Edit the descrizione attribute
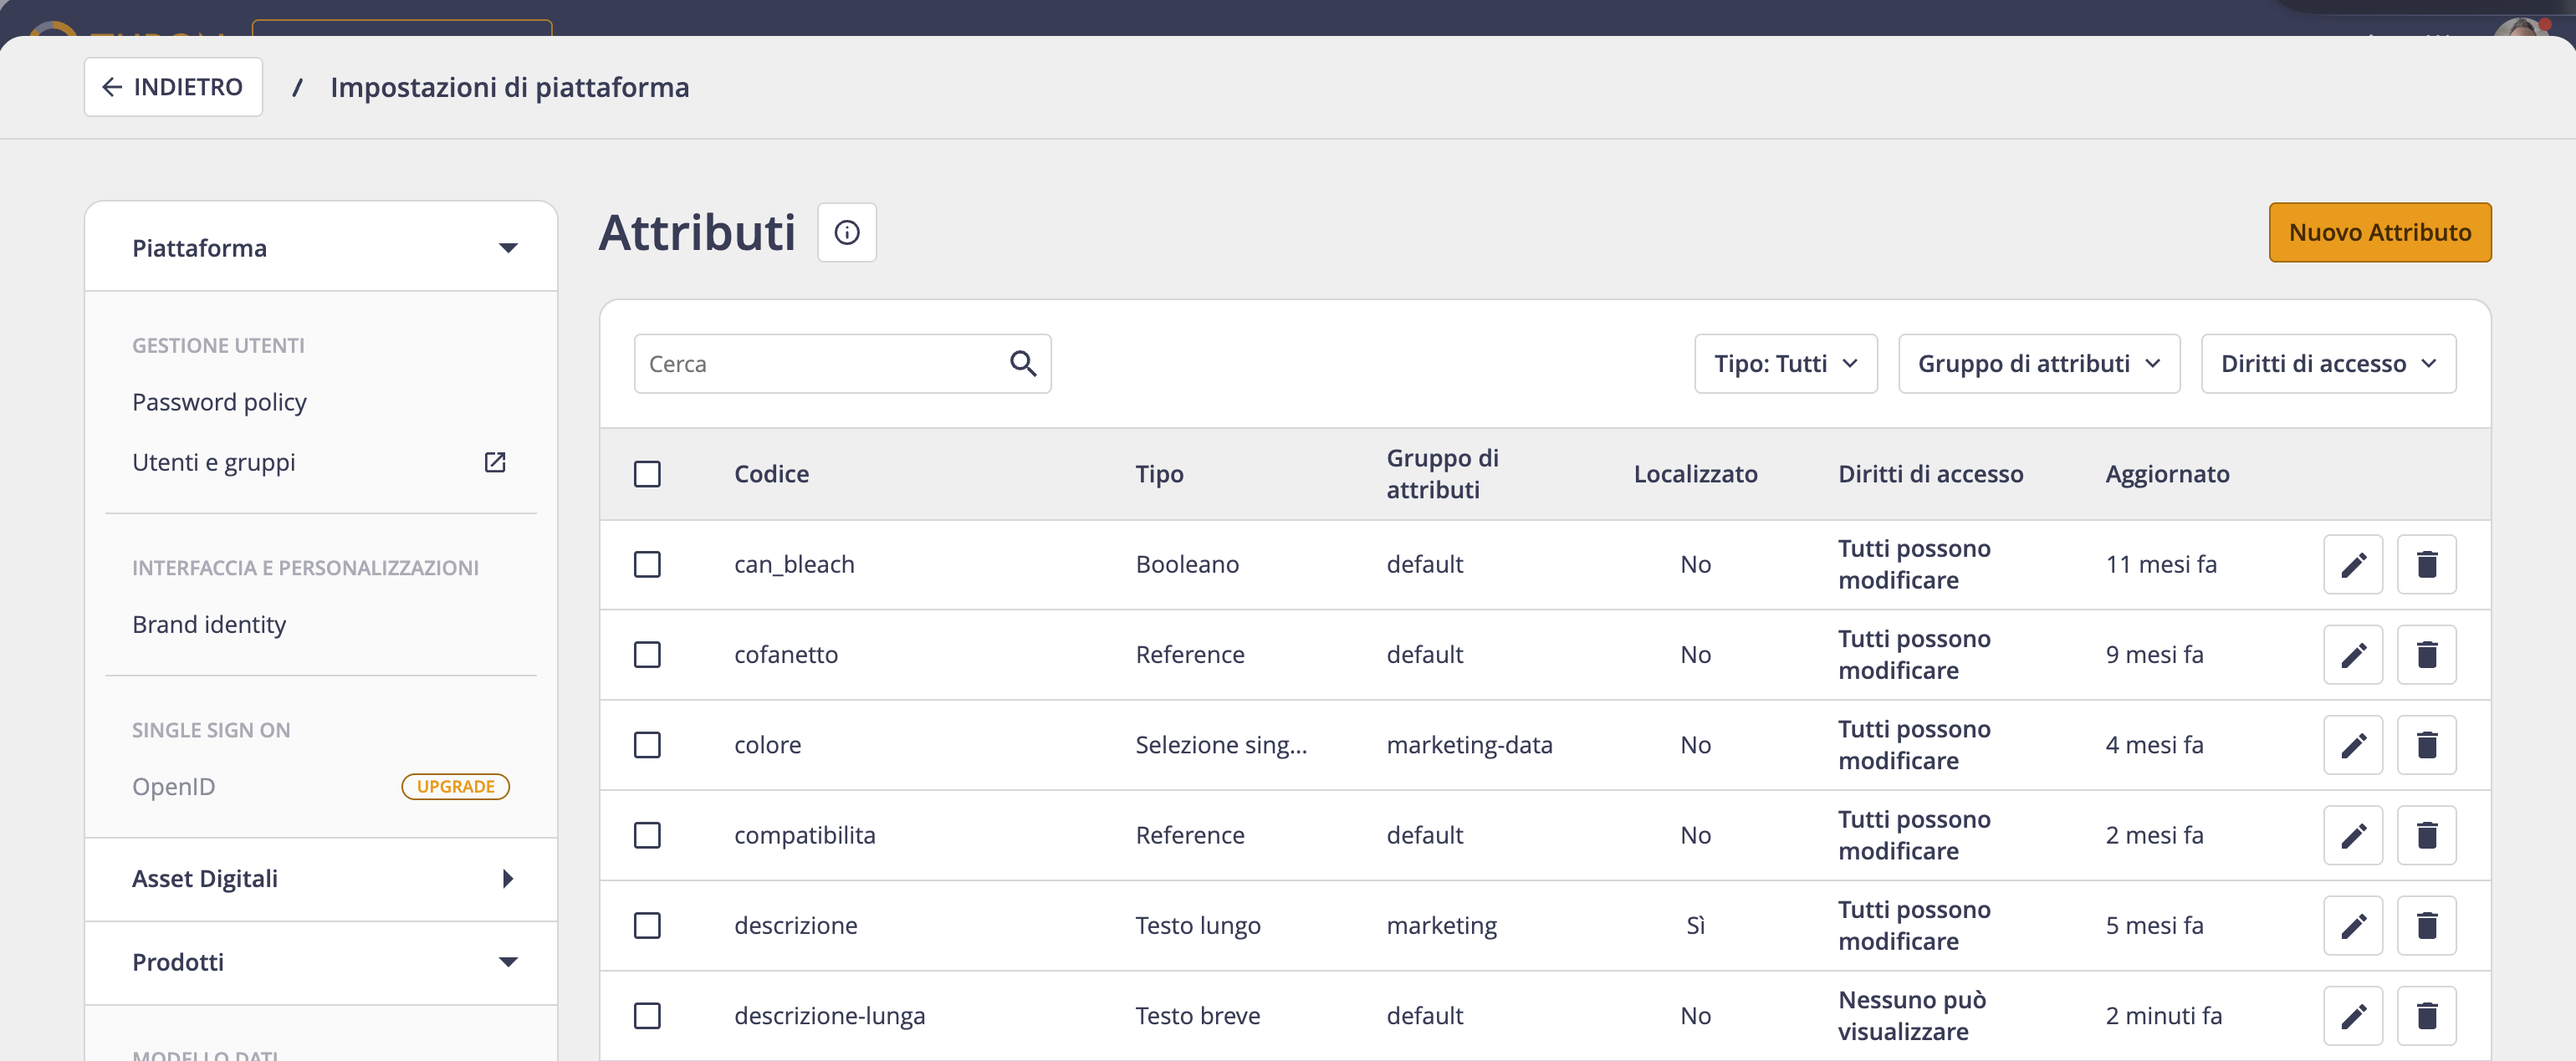2576x1061 pixels. coord(2353,926)
